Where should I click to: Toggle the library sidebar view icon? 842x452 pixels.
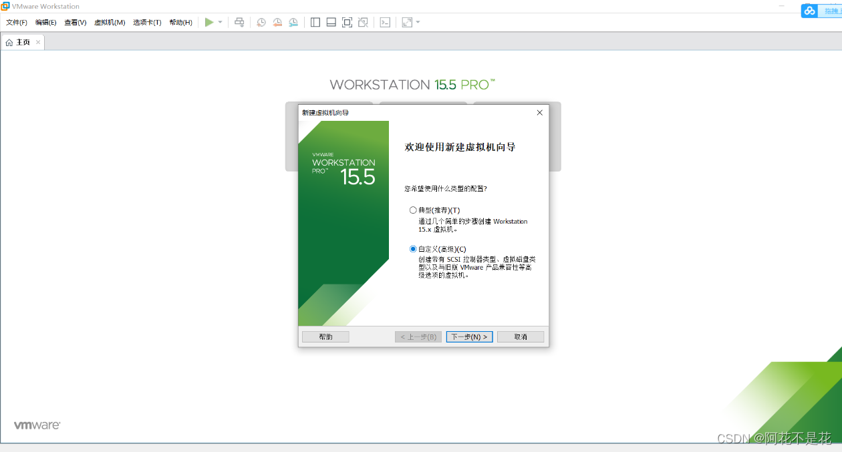[x=315, y=22]
